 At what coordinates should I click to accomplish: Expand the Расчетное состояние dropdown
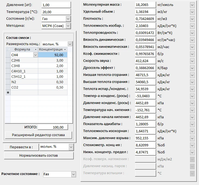(x=73, y=174)
